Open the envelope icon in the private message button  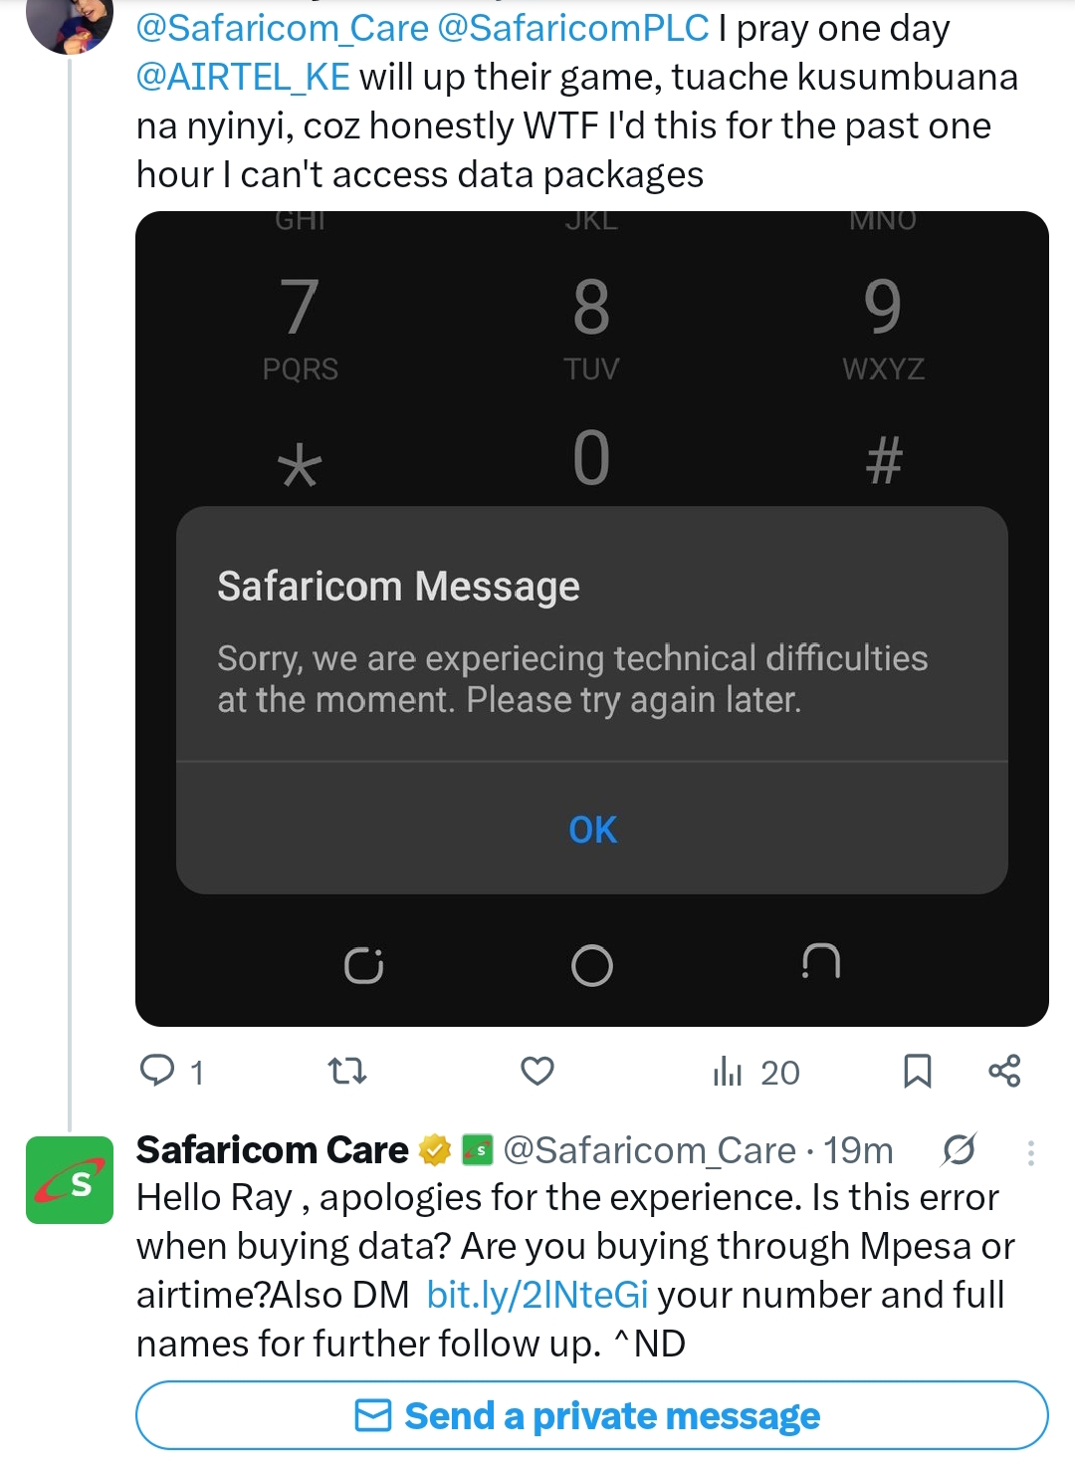click(371, 1413)
